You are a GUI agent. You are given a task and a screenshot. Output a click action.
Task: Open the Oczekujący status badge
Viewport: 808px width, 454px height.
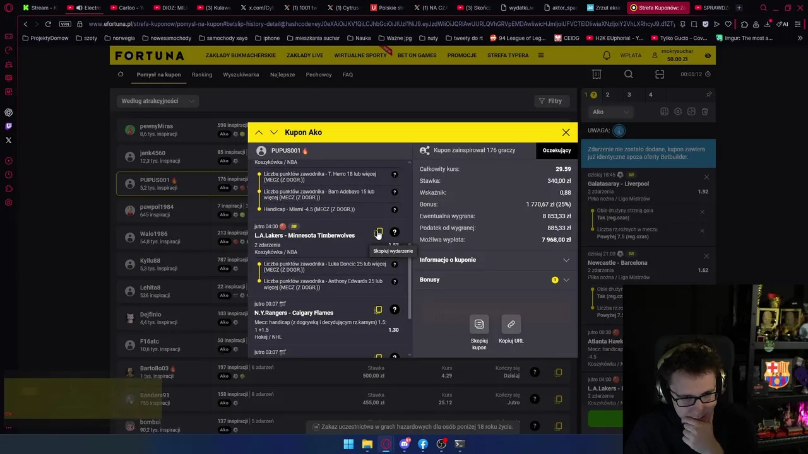tap(557, 150)
